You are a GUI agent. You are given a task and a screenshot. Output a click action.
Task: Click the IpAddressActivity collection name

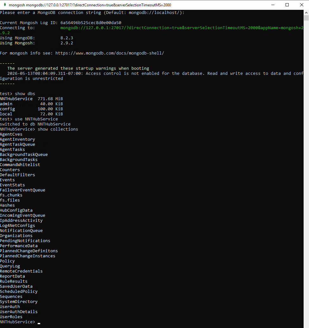21,221
